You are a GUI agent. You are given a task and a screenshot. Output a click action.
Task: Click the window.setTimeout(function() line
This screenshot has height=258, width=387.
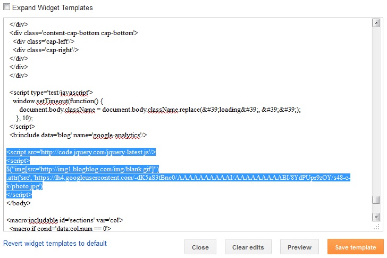pyautogui.click(x=58, y=101)
